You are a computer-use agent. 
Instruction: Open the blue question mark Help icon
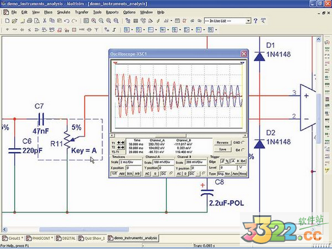[256, 21]
